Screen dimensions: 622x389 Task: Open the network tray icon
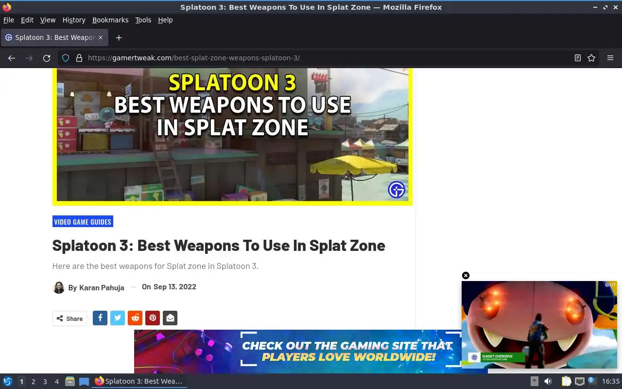click(x=579, y=381)
